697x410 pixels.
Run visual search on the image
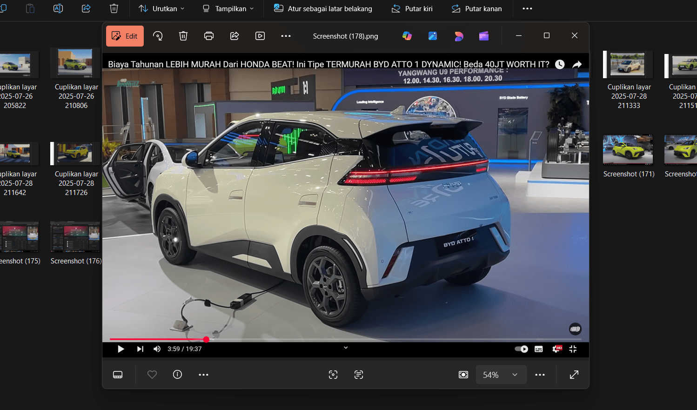click(x=333, y=375)
